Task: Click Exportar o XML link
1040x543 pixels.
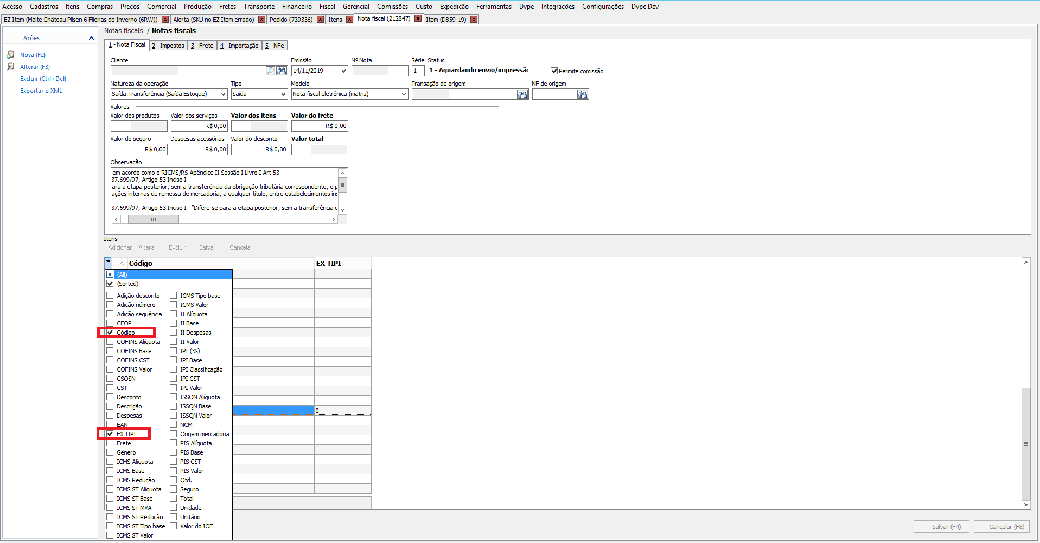Action: [x=41, y=91]
